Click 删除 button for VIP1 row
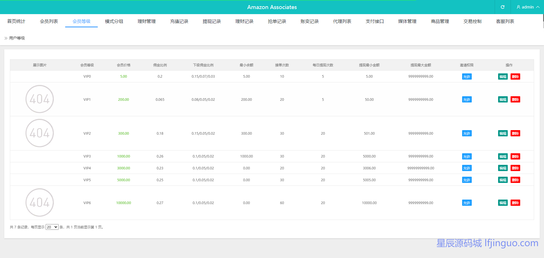Viewport: 544px width, 258px height. (515, 99)
